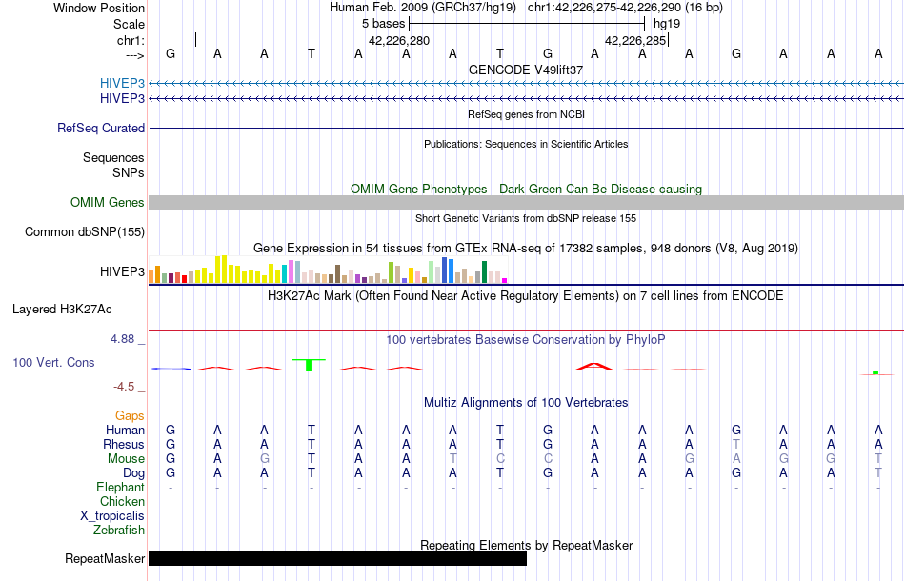This screenshot has width=905, height=581.
Task: Open Multiz Alignments of 100 Vertebrates title
Action: pyautogui.click(x=526, y=402)
